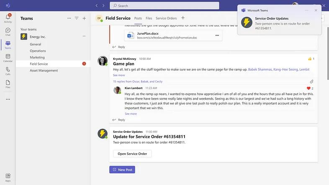
Task: Click Service Order Updates bot avatar
Action: [103, 134]
